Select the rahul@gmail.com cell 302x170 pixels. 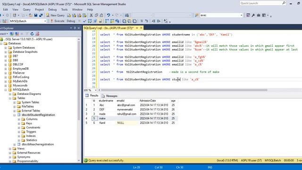click(126, 114)
